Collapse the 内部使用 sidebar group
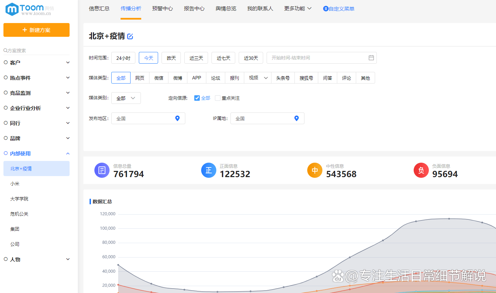 (68, 153)
